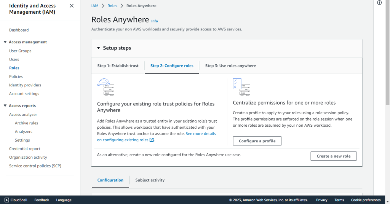390x204 pixels.
Task: Collapse the Access reports section
Action: (x=5, y=105)
